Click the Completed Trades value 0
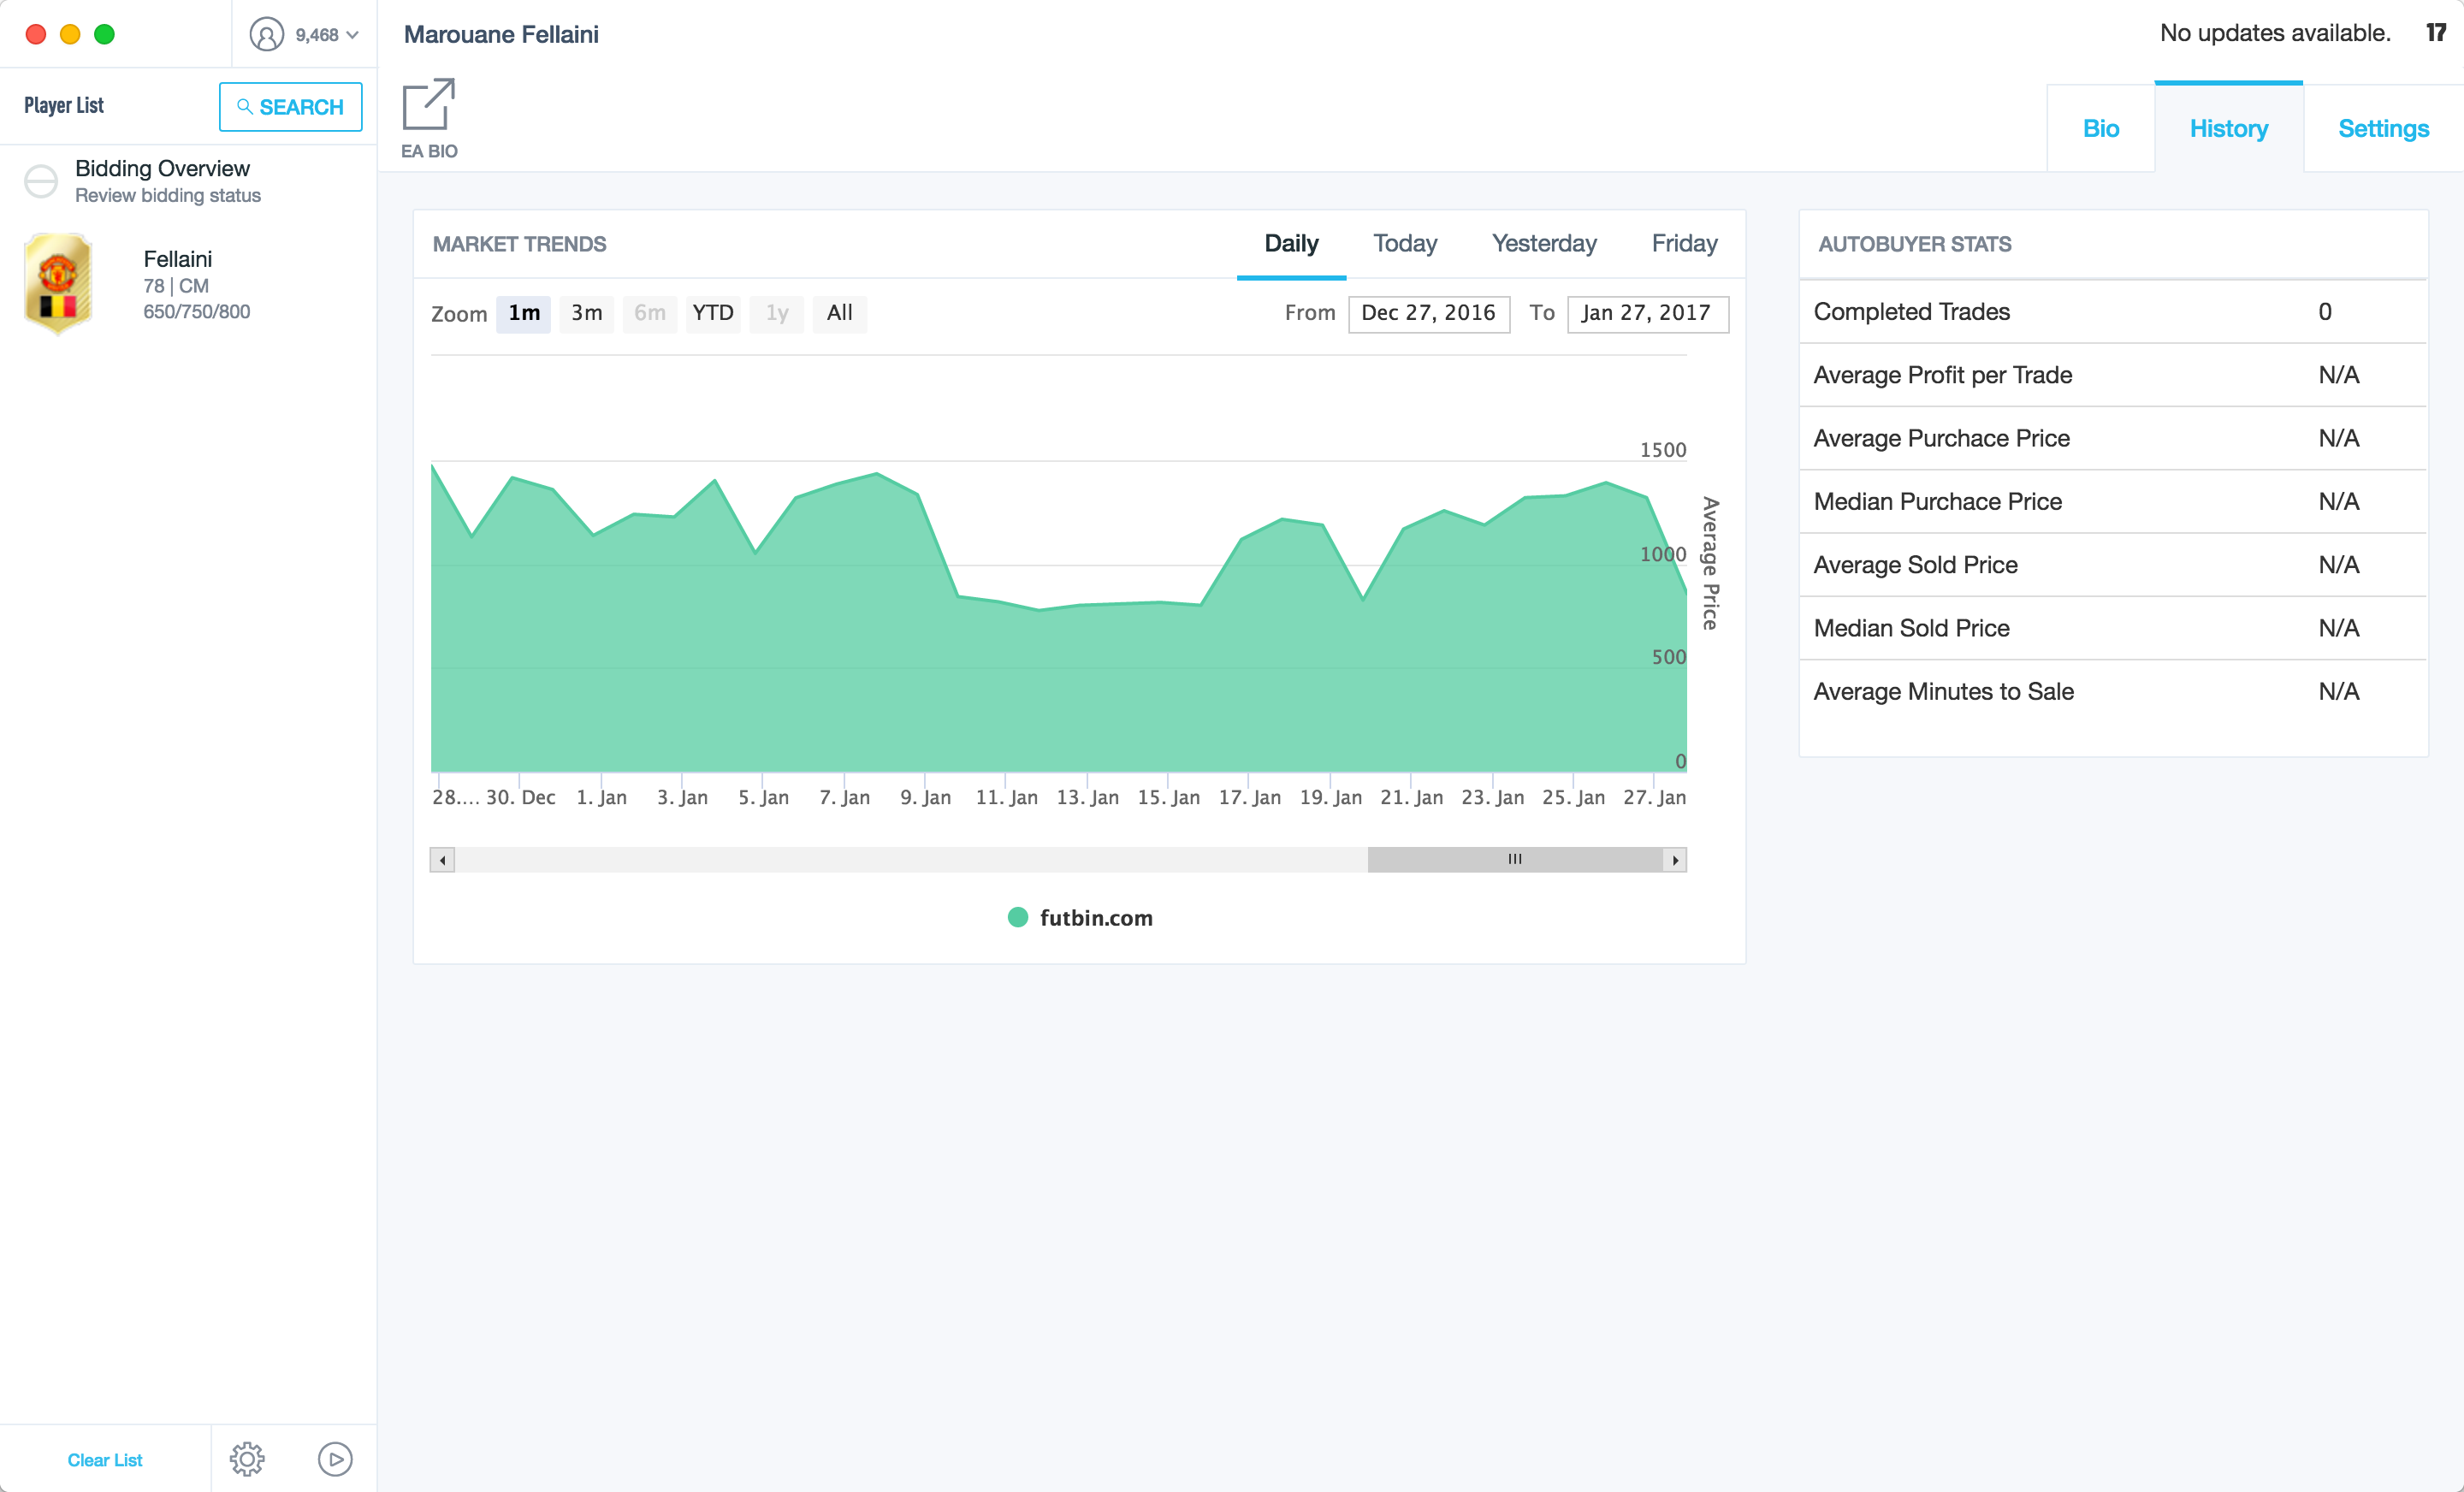Screen dimensions: 2464x1492 [x=2324, y=312]
